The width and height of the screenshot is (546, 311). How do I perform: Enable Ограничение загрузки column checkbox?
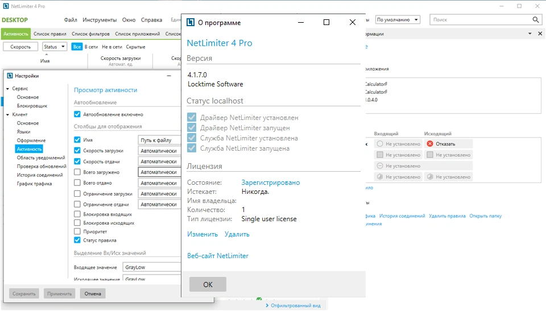coord(77,194)
